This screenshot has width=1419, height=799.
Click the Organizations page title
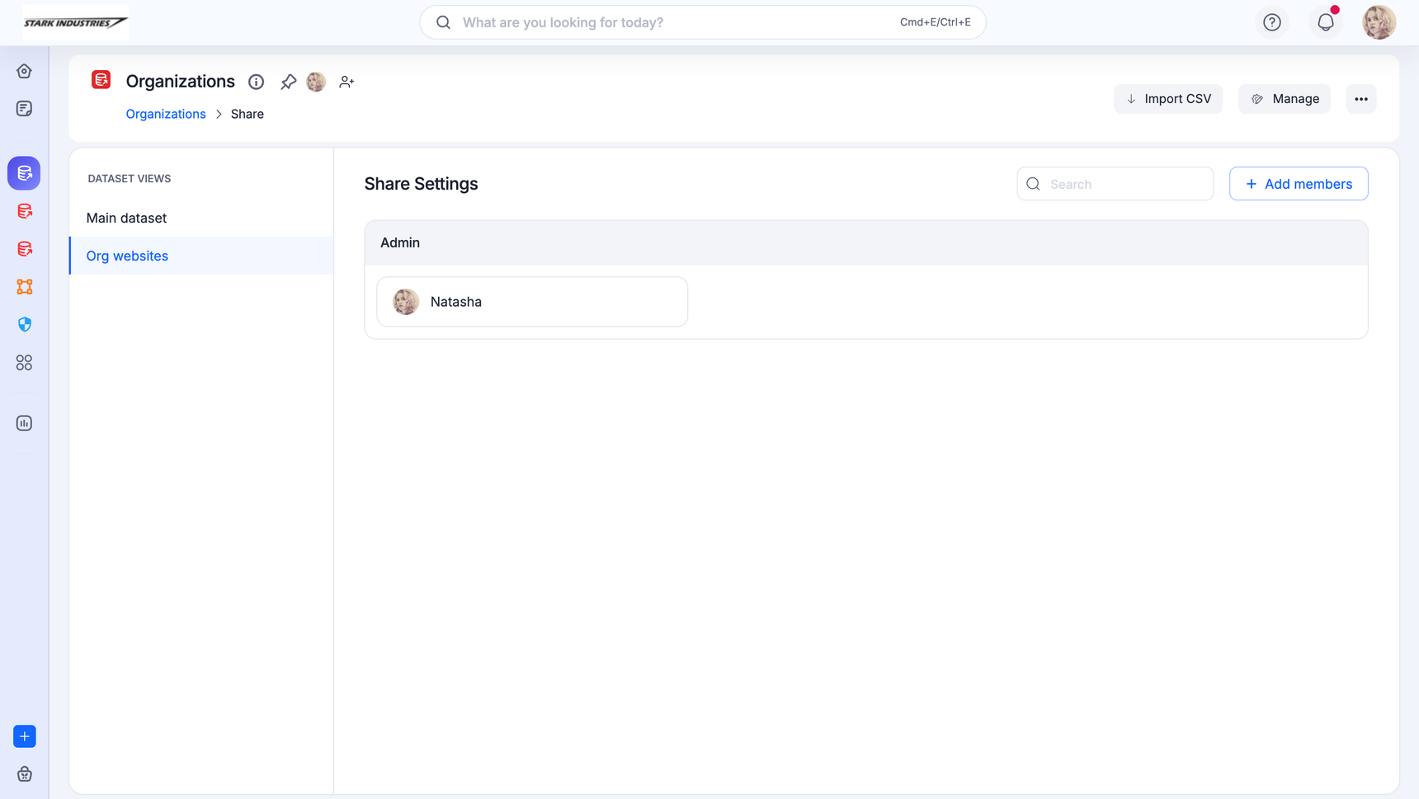pos(181,82)
